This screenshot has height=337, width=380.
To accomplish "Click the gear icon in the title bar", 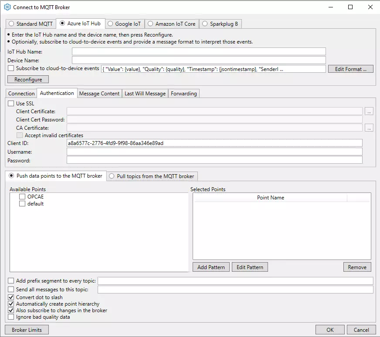I will coord(7,7).
